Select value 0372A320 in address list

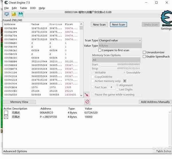pyautogui.click(x=91, y=113)
